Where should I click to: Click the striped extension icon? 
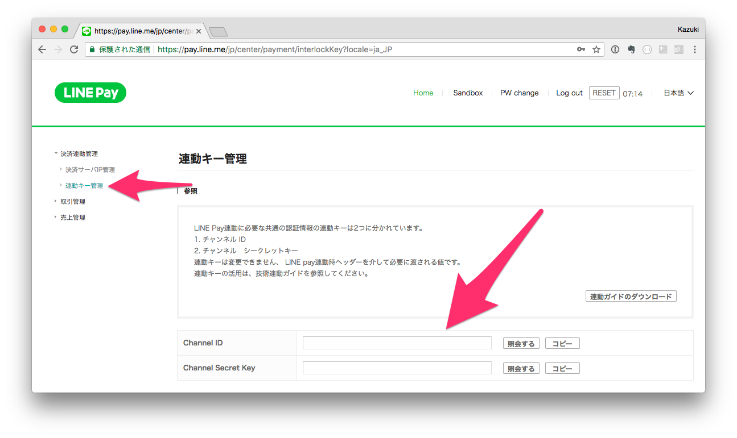679,49
